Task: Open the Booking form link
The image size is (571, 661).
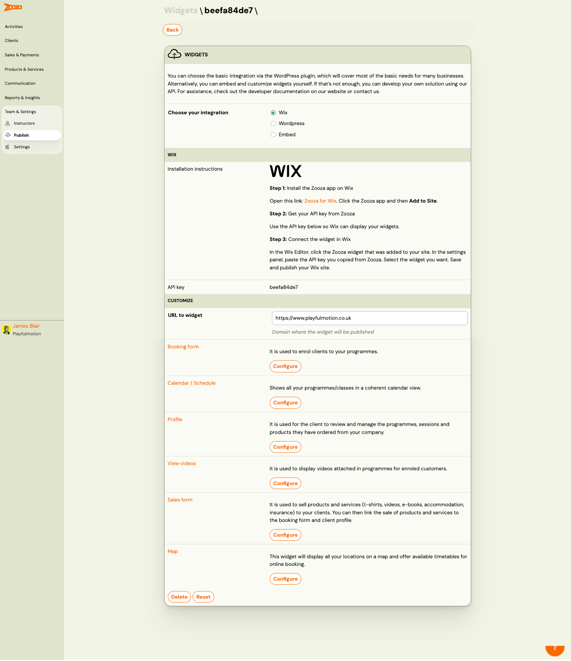Action: coord(183,347)
